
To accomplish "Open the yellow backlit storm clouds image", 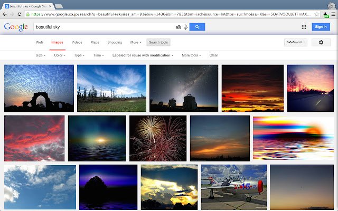I will [169, 187].
